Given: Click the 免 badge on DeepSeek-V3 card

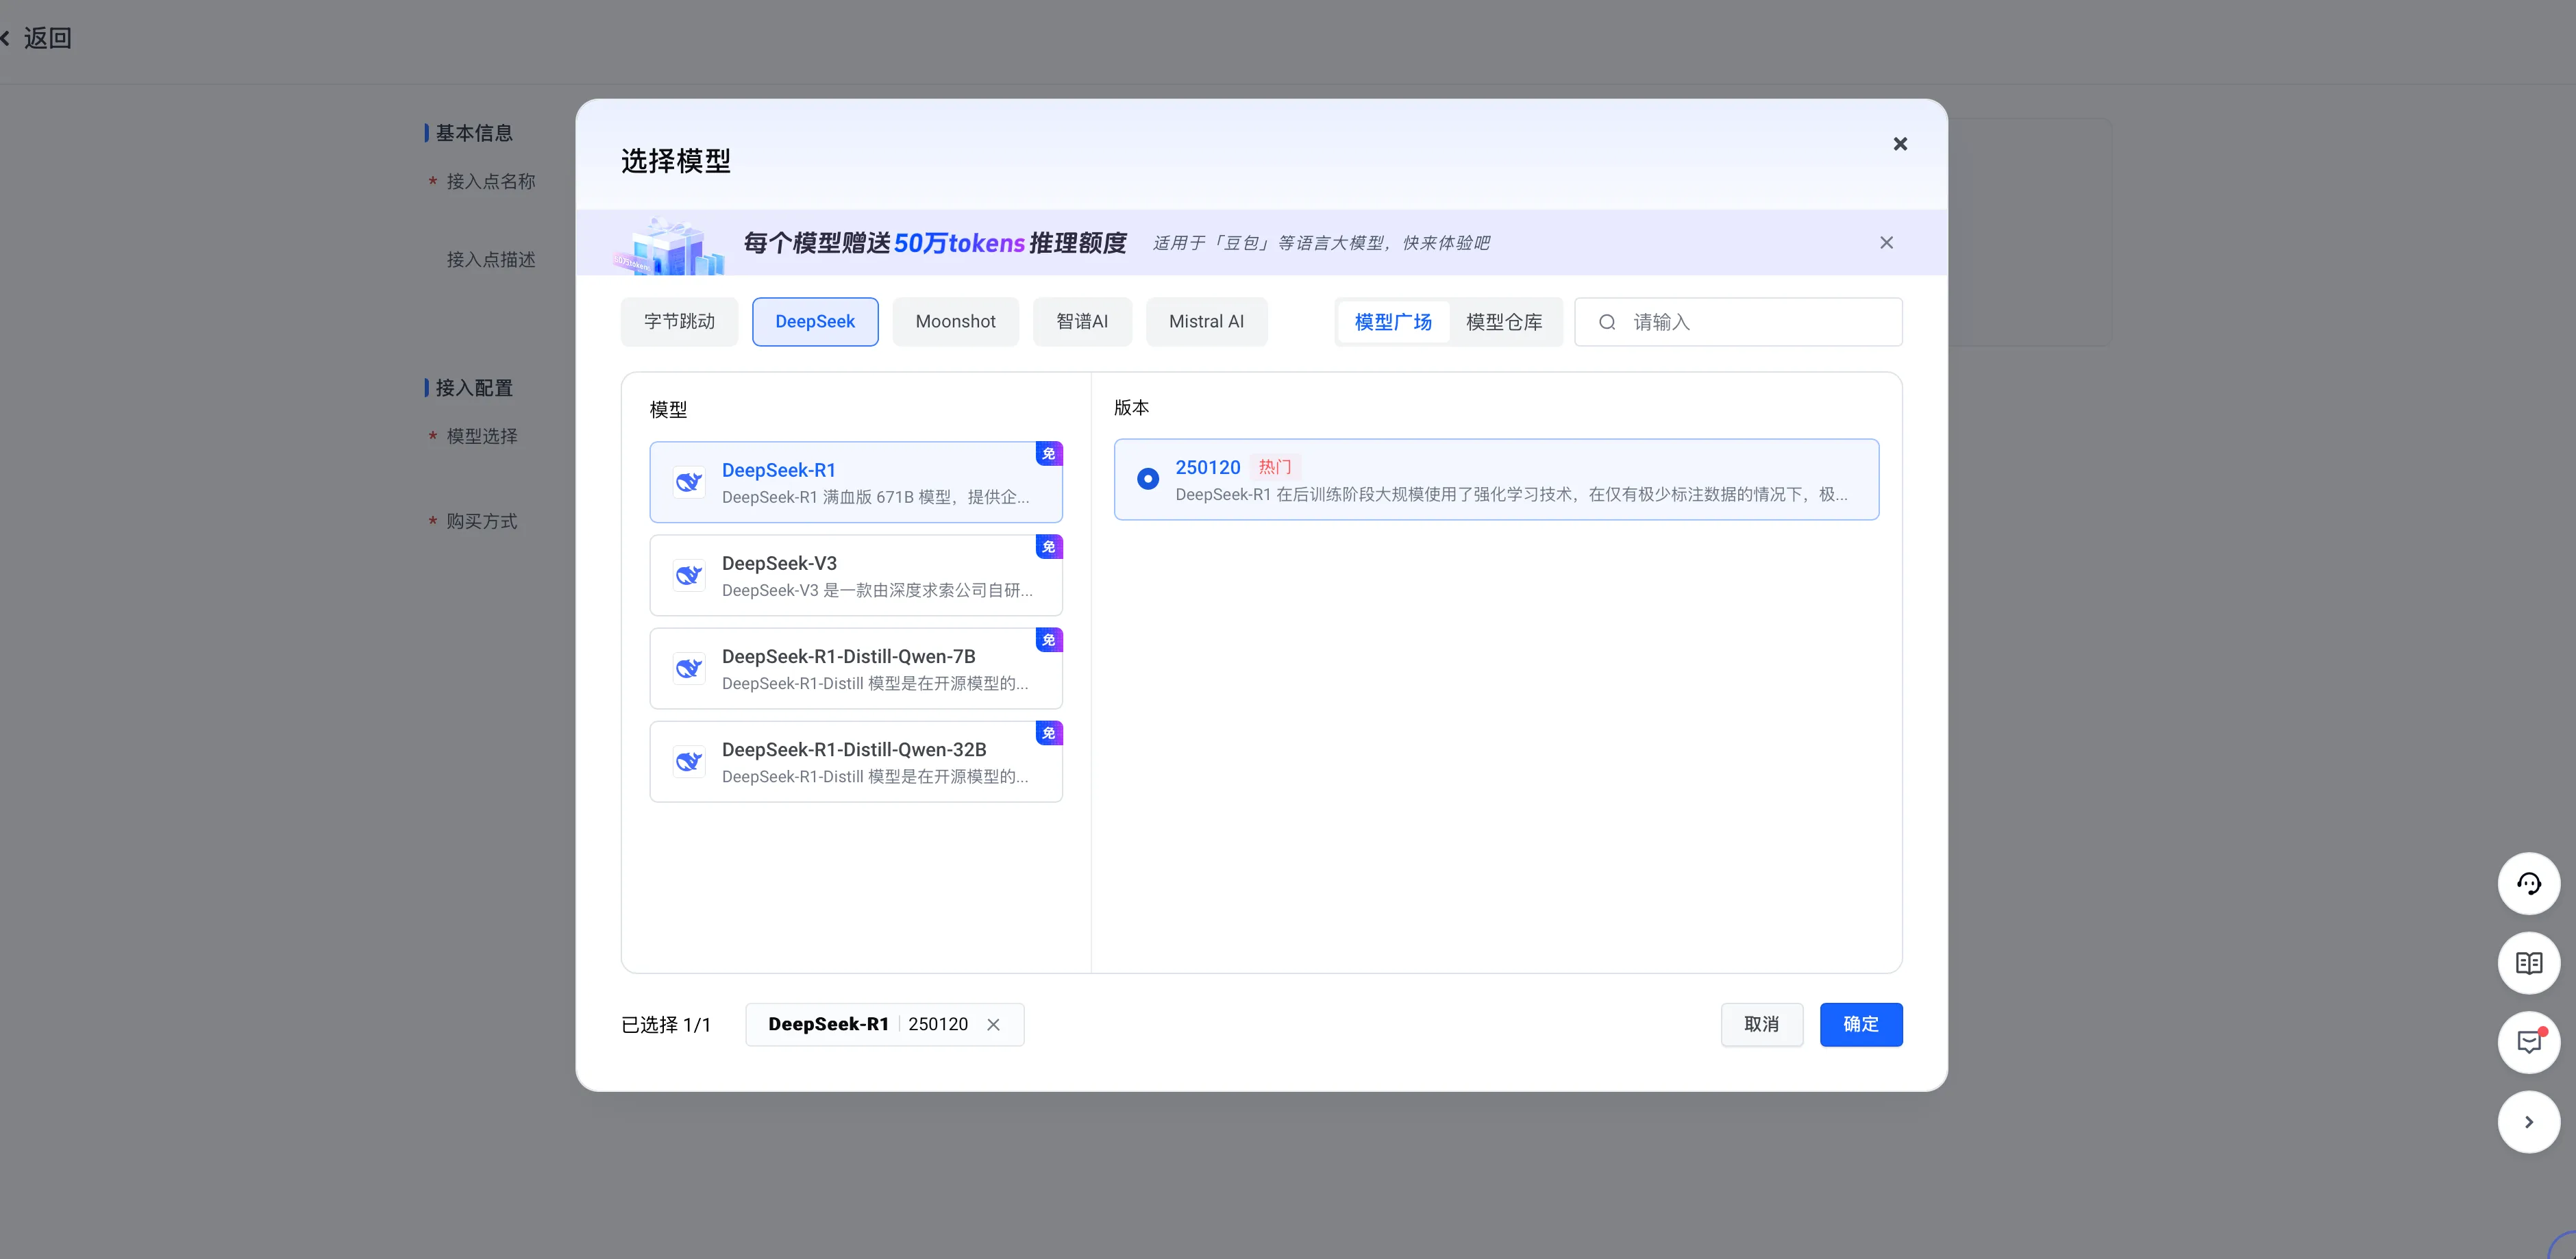Looking at the screenshot, I should point(1048,546).
